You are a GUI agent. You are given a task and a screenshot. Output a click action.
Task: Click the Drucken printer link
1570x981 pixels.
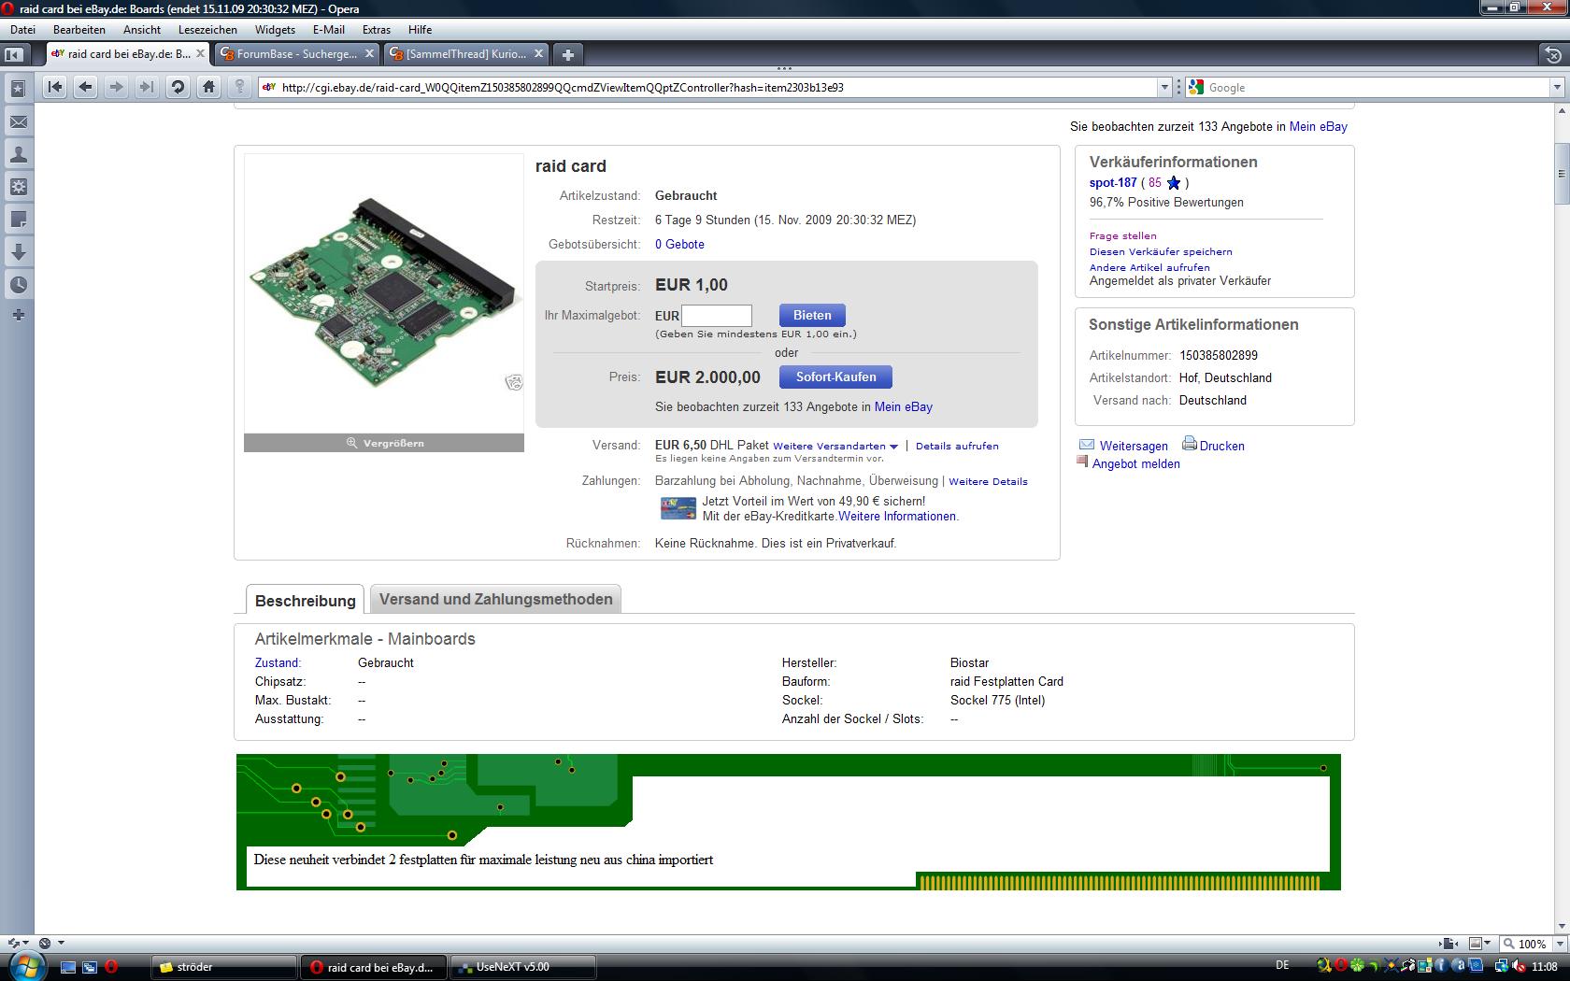1213,445
